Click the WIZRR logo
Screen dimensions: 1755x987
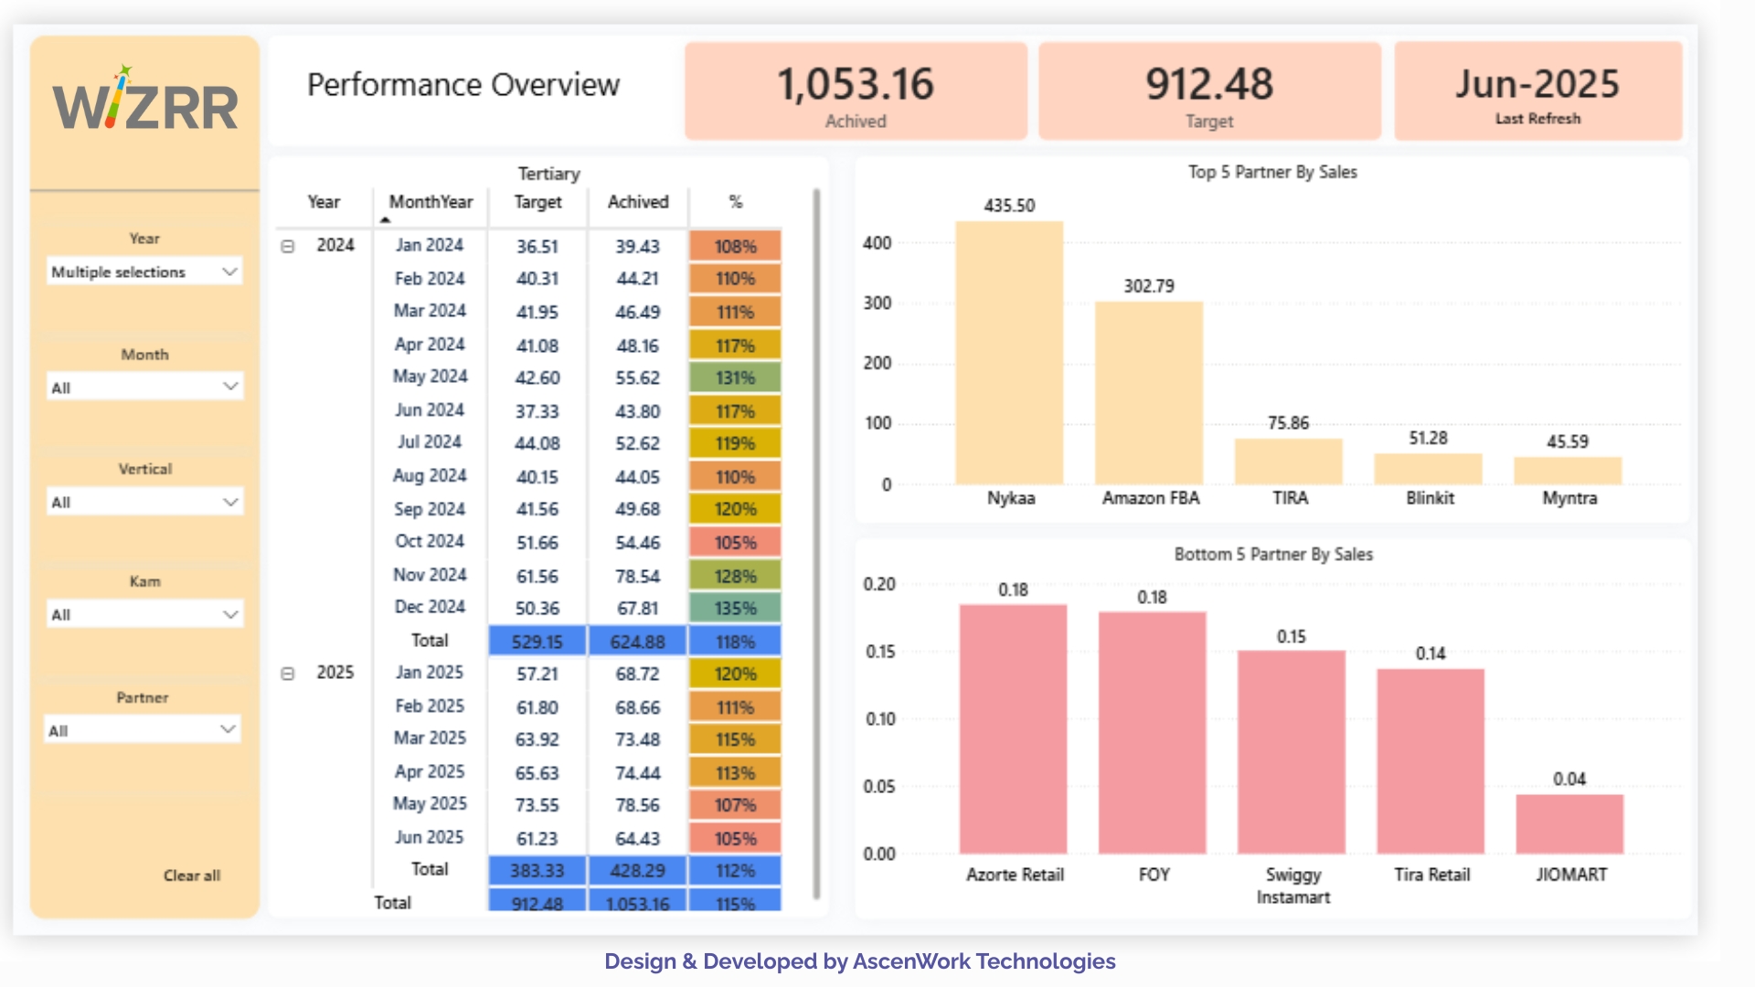(145, 101)
